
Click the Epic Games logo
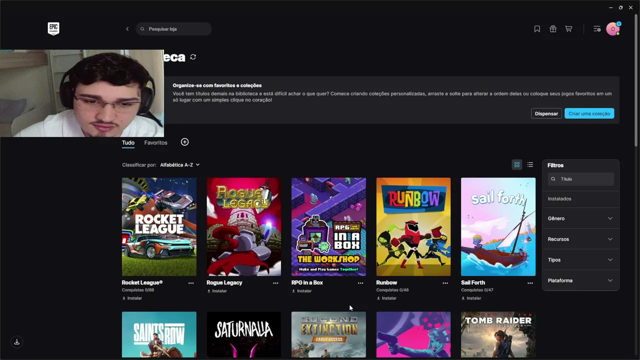53,29
